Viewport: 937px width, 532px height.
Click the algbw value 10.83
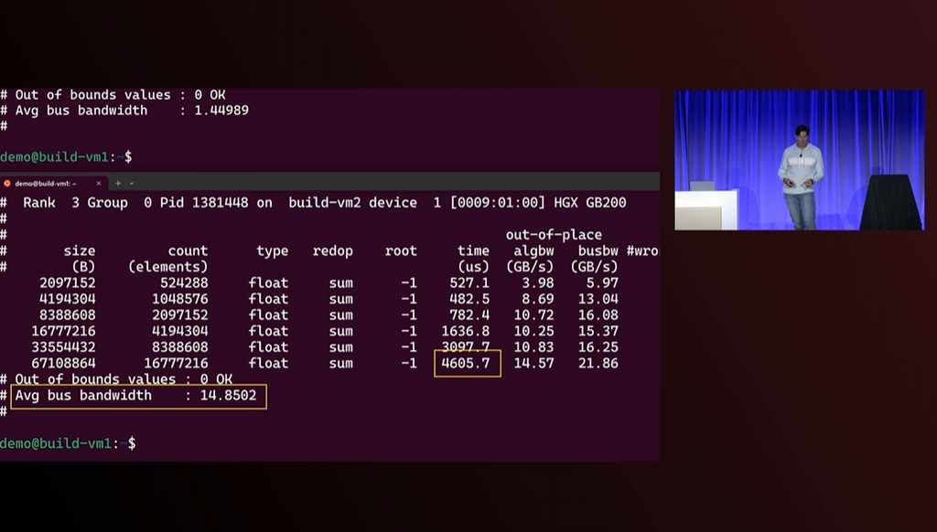coord(533,347)
